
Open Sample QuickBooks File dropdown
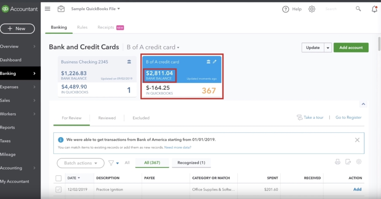pyautogui.click(x=96, y=9)
